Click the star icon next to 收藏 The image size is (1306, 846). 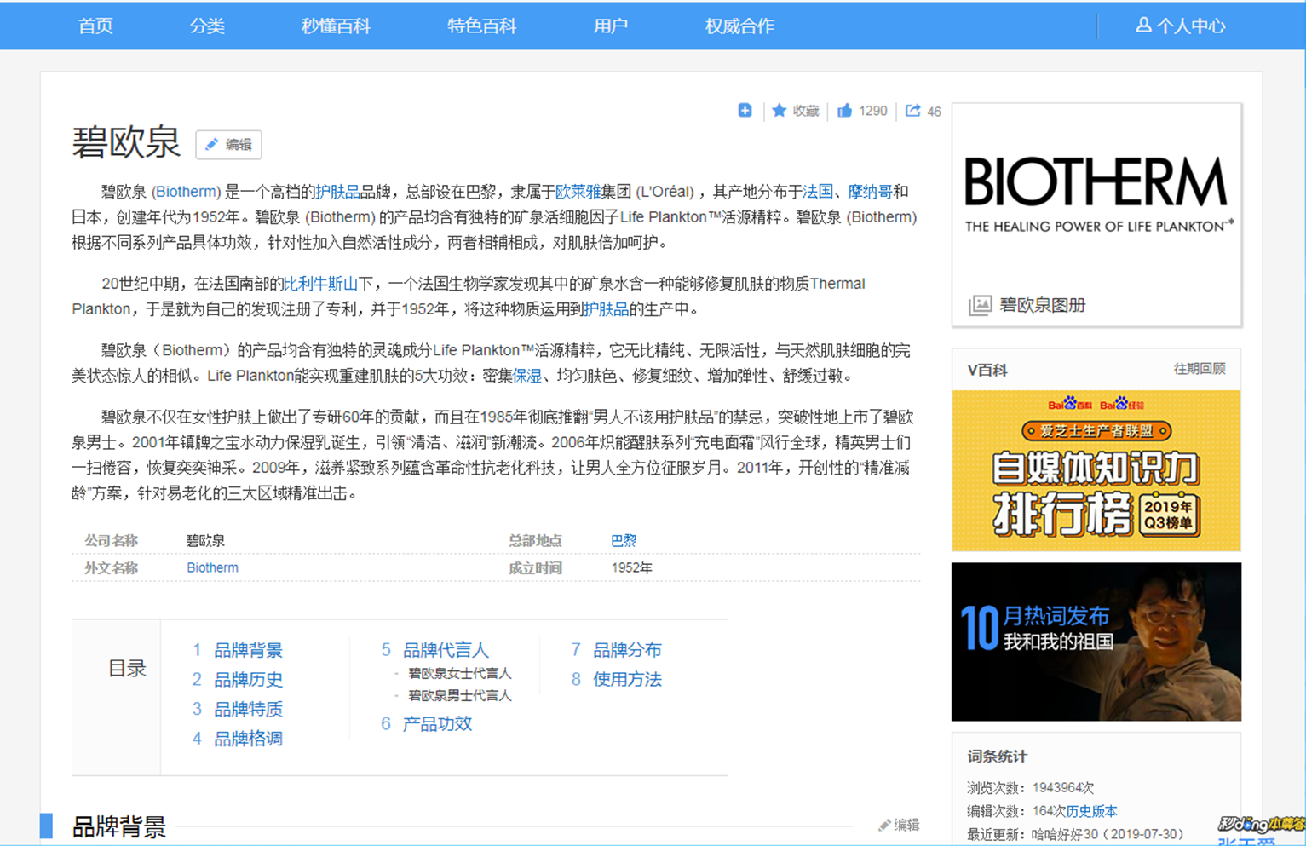[x=779, y=111]
